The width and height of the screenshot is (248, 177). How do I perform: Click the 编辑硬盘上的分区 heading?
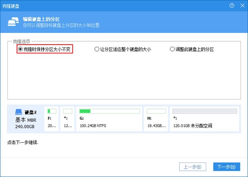point(41,19)
